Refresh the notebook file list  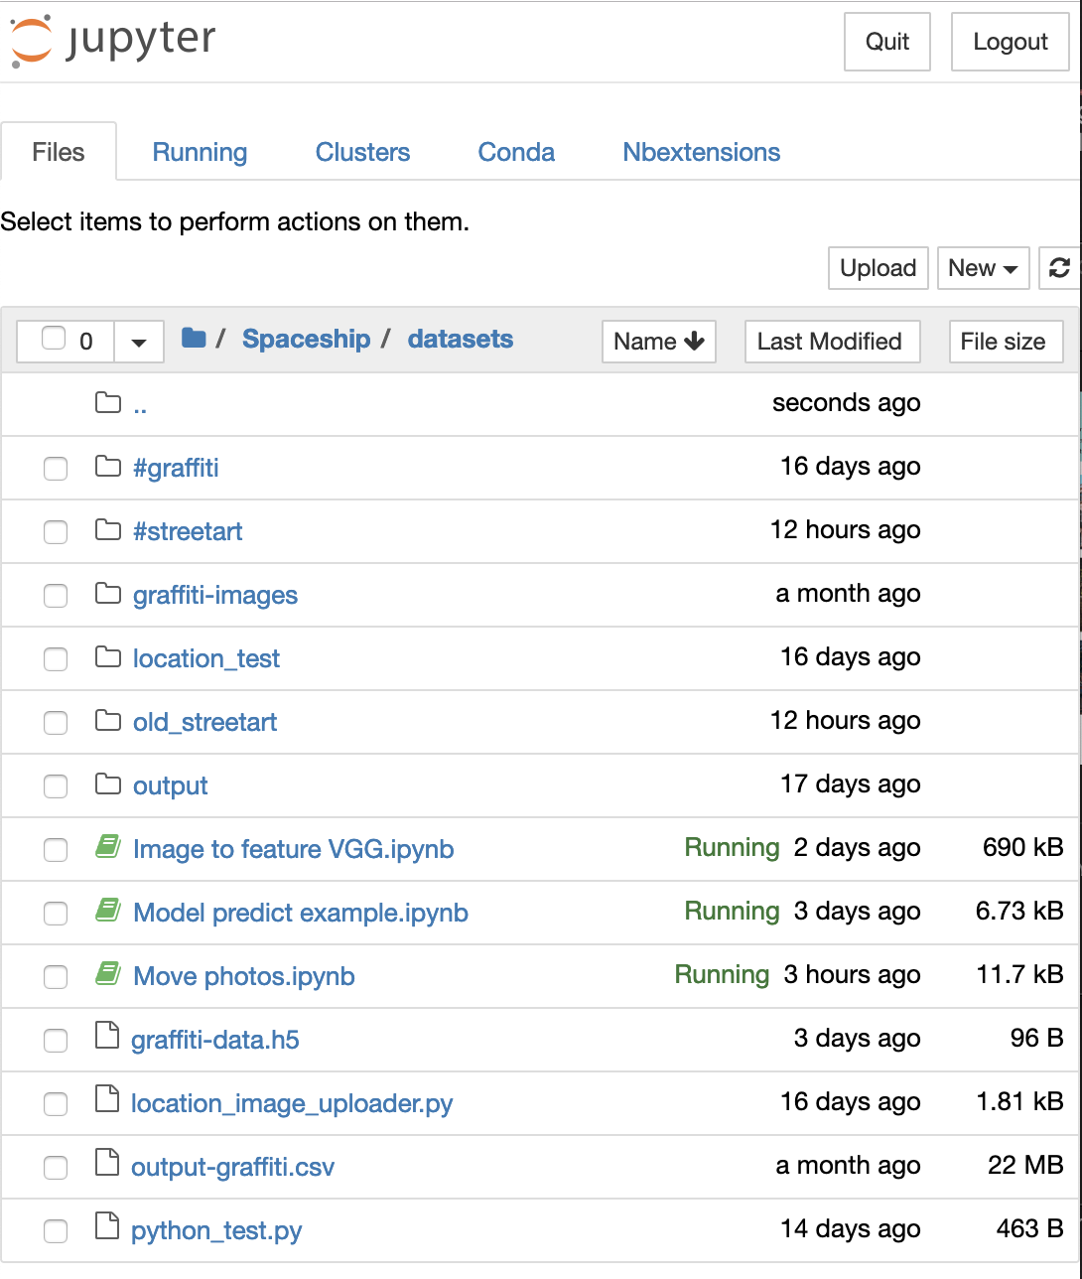(x=1059, y=268)
